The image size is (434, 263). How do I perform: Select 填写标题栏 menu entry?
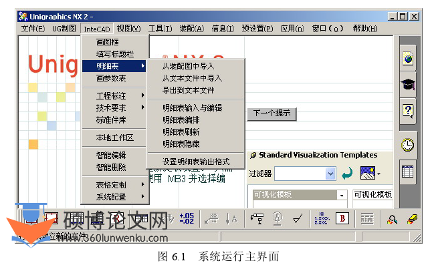click(x=114, y=54)
